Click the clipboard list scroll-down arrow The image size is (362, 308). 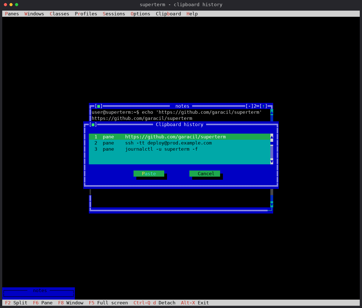pyautogui.click(x=272, y=161)
